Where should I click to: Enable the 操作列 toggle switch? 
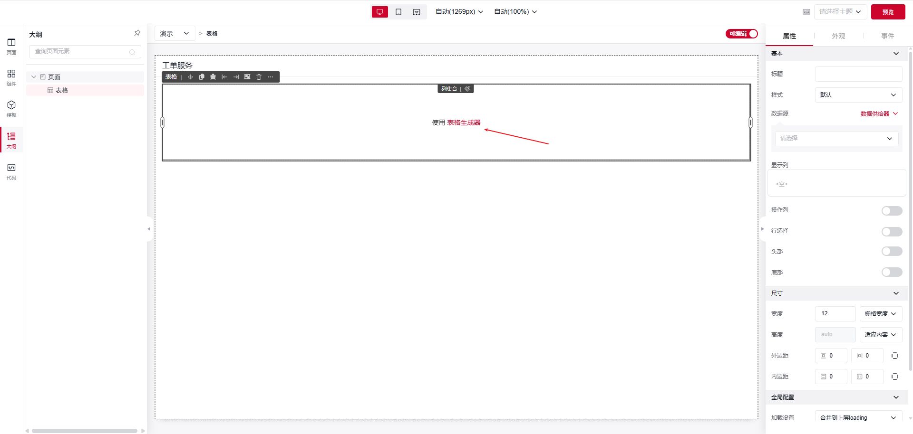[x=892, y=210]
